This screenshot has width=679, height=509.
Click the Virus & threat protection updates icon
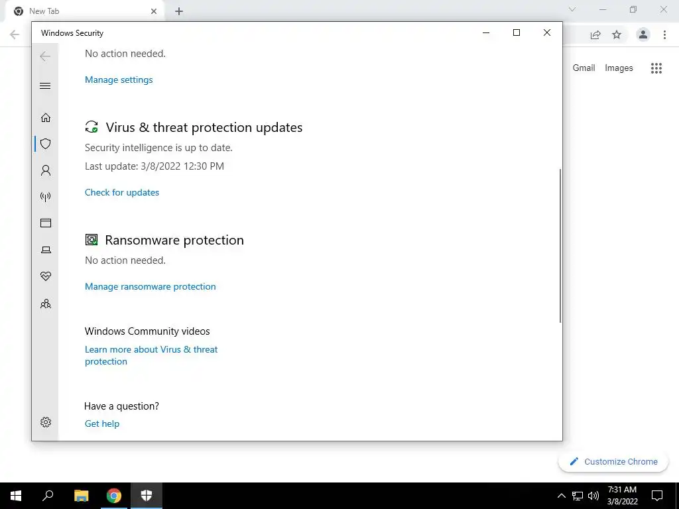(x=92, y=127)
